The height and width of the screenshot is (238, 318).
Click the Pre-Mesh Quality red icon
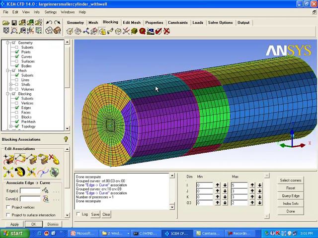click(143, 31)
